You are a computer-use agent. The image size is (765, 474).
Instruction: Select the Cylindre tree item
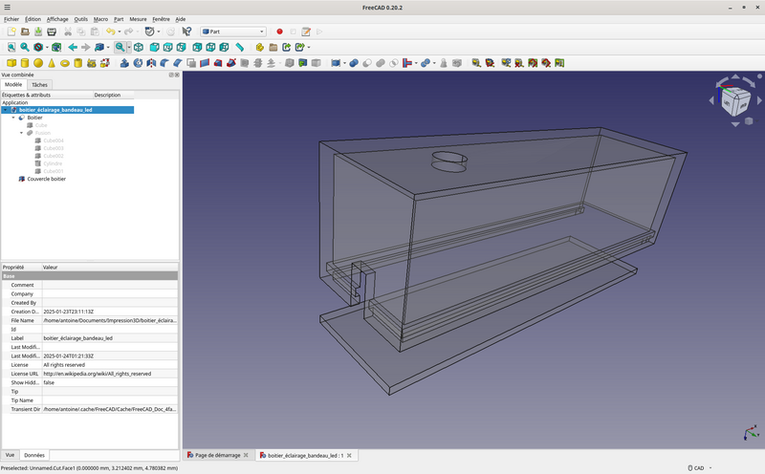point(53,163)
